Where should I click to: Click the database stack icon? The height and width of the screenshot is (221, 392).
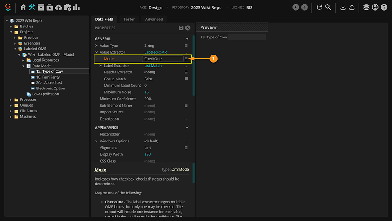pyautogui.click(x=366, y=7)
